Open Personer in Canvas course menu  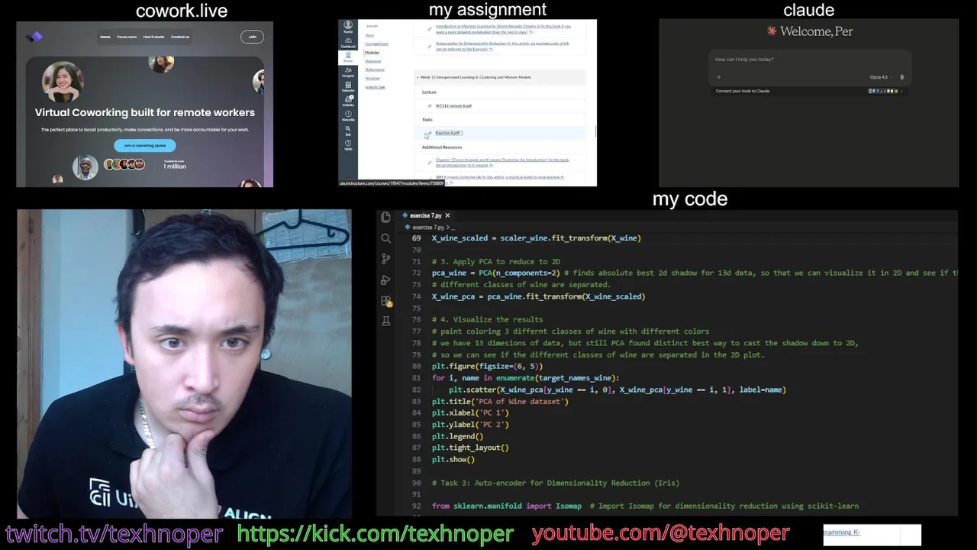(x=372, y=78)
